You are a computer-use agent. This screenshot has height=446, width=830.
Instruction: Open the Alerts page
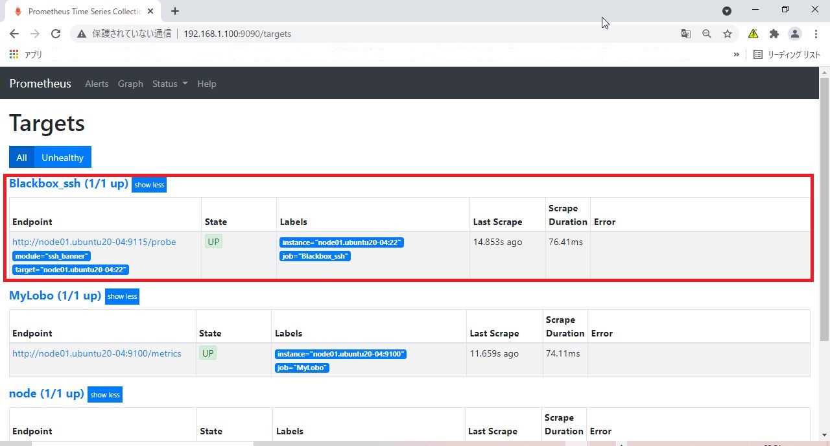(97, 84)
